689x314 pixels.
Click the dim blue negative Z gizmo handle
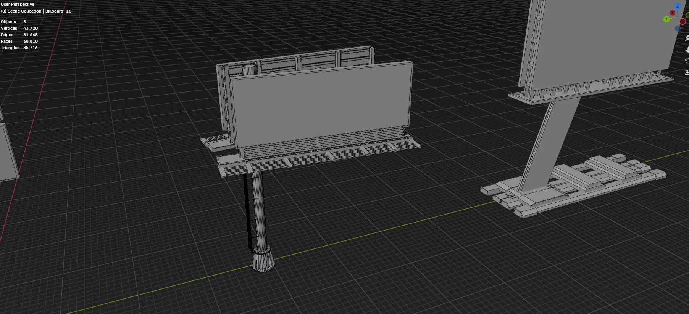click(678, 28)
